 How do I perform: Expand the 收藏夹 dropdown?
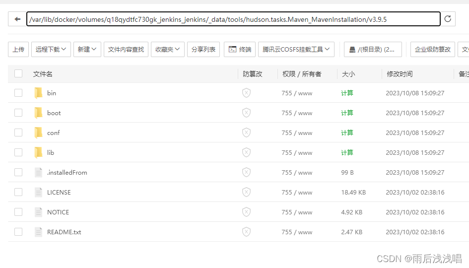[x=168, y=49]
